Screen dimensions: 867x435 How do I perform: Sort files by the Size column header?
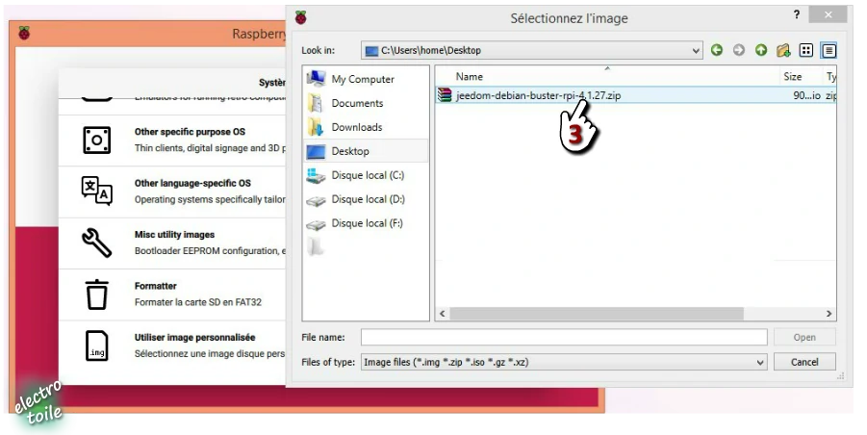[800, 76]
